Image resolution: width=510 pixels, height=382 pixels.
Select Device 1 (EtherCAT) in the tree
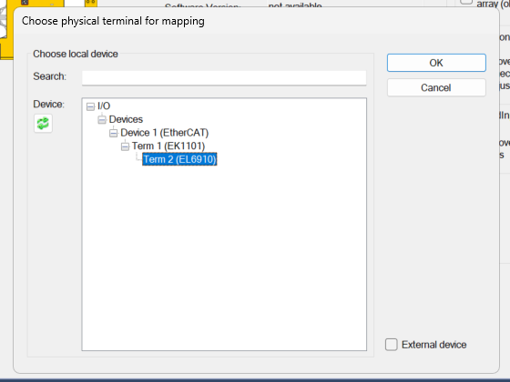tap(164, 133)
